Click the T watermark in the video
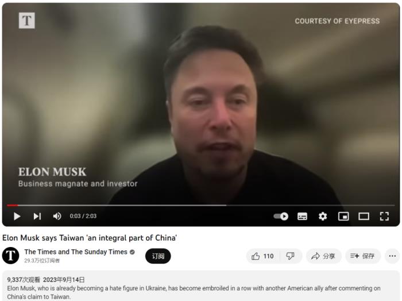Screen dimensions: 402x301 pos(26,20)
